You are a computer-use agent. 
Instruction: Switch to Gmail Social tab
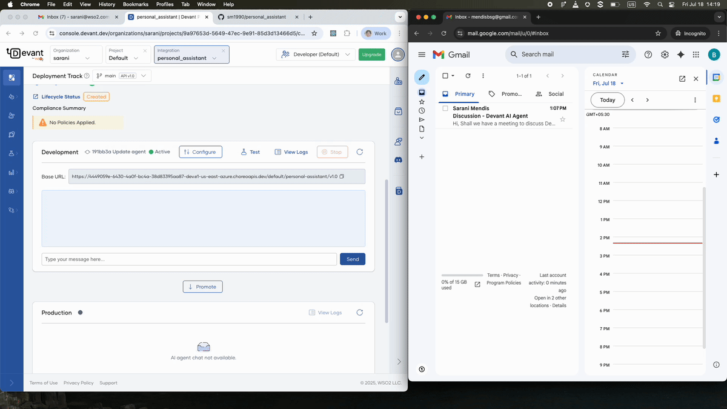point(550,94)
